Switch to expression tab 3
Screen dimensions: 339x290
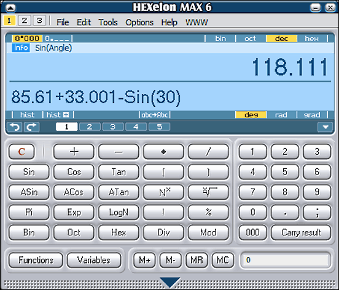point(112,127)
